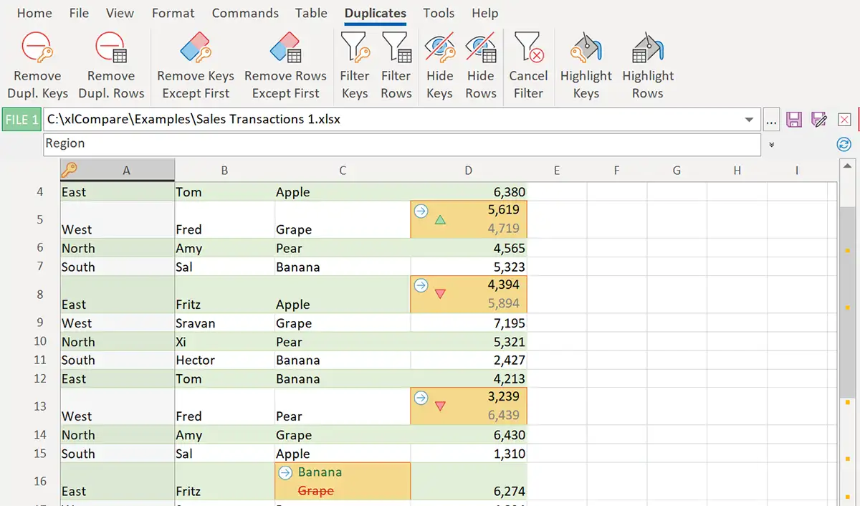Image resolution: width=860 pixels, height=506 pixels.
Task: Click the change arrow icon in row 13
Action: (421, 397)
